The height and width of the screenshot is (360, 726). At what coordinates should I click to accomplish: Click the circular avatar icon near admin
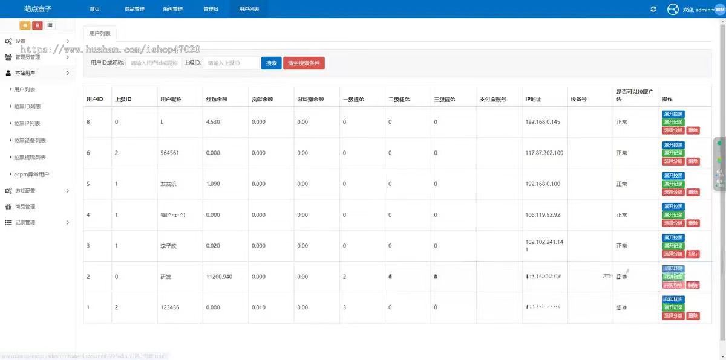[x=673, y=9]
